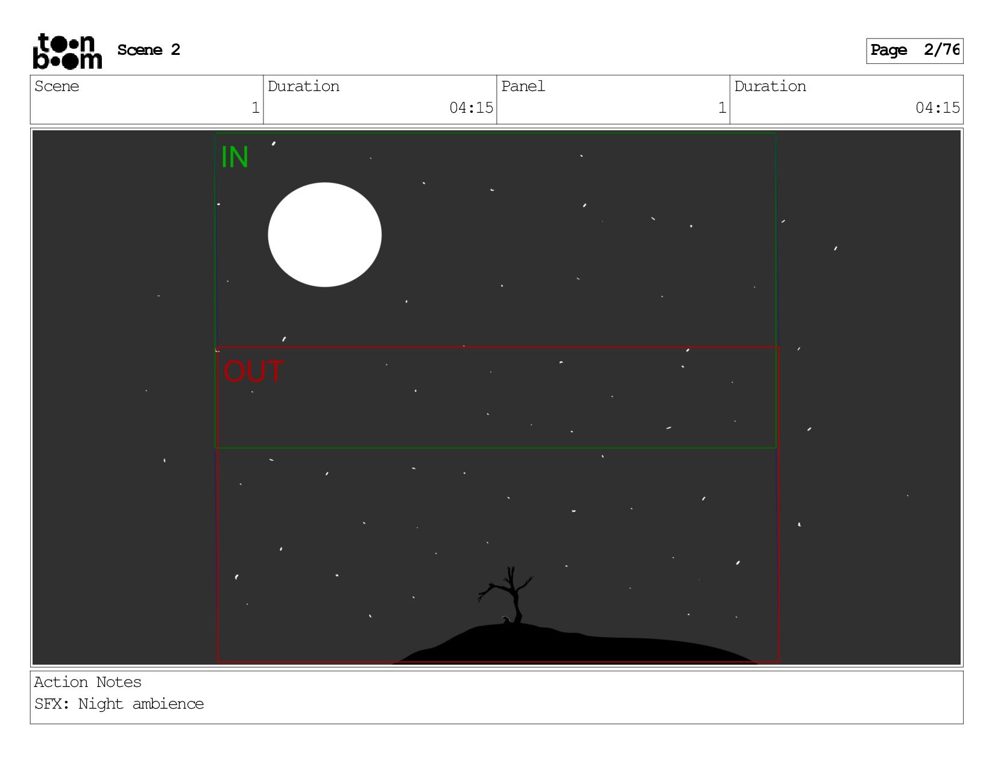Click the white moon in storyboard panel
995x769 pixels.
(x=324, y=235)
